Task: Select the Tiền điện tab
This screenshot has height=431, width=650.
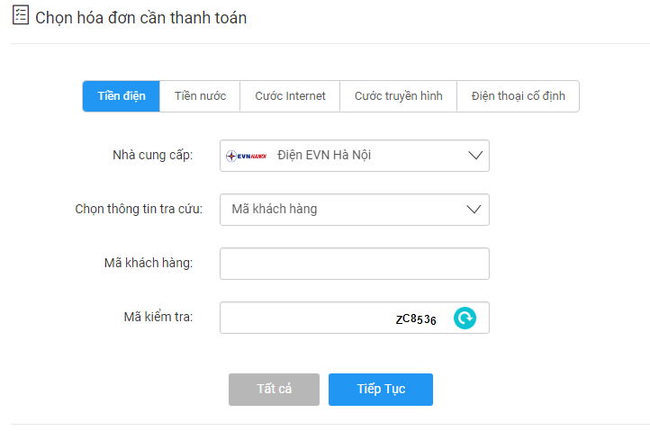Action: coord(121,96)
